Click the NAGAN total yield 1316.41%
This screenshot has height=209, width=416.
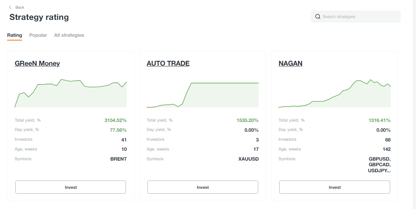[x=379, y=120]
